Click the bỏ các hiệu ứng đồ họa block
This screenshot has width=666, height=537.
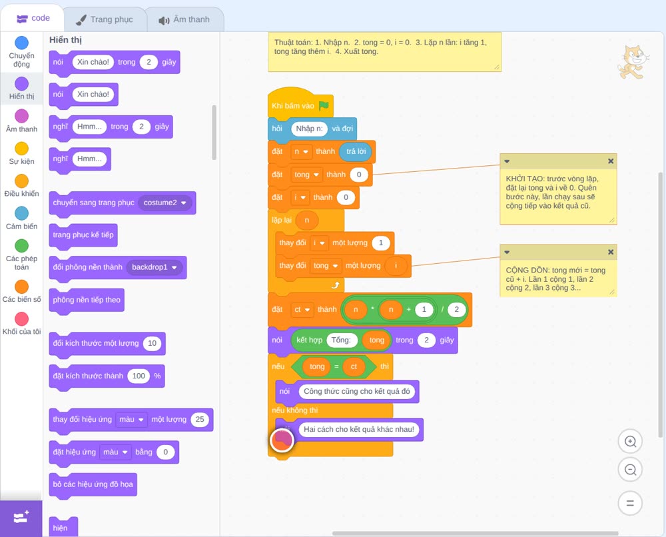(93, 484)
